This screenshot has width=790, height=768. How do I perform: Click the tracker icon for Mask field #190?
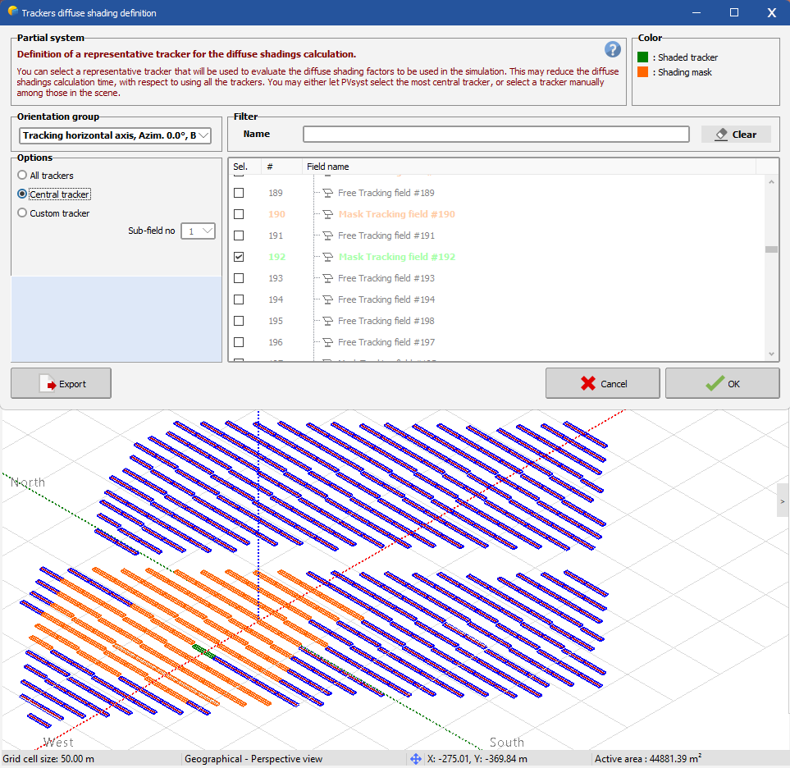(x=328, y=214)
